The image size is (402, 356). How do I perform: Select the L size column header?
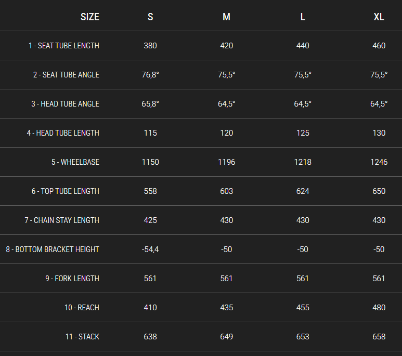(303, 17)
